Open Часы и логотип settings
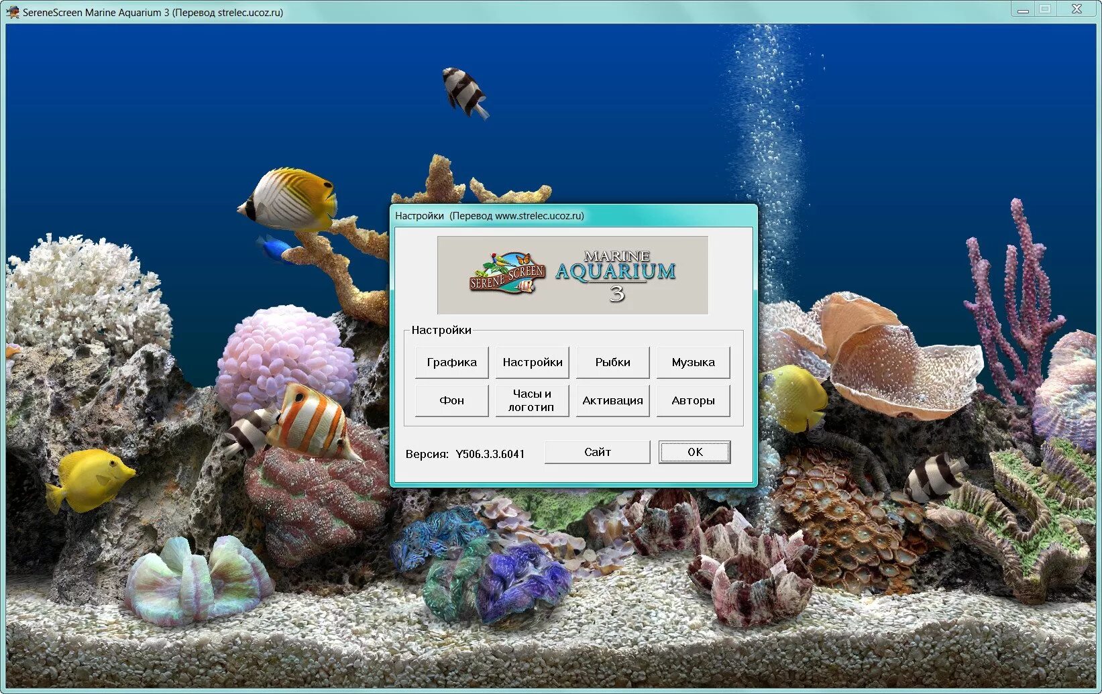Viewport: 1102px width, 694px height. coord(533,400)
